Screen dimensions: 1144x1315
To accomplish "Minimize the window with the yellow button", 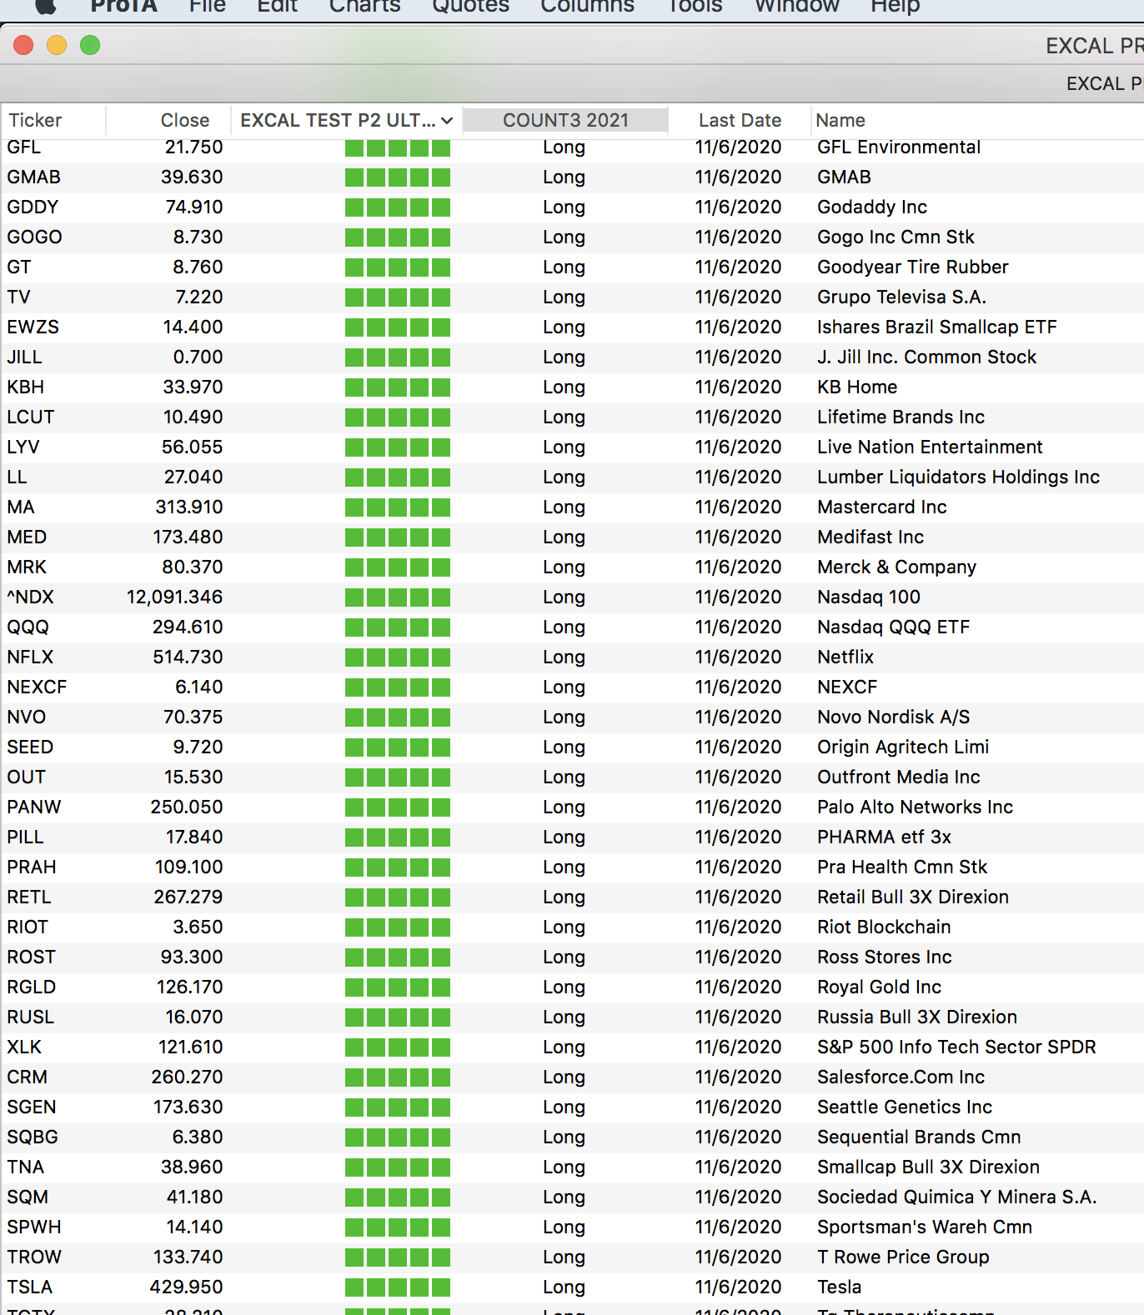I will 57,45.
